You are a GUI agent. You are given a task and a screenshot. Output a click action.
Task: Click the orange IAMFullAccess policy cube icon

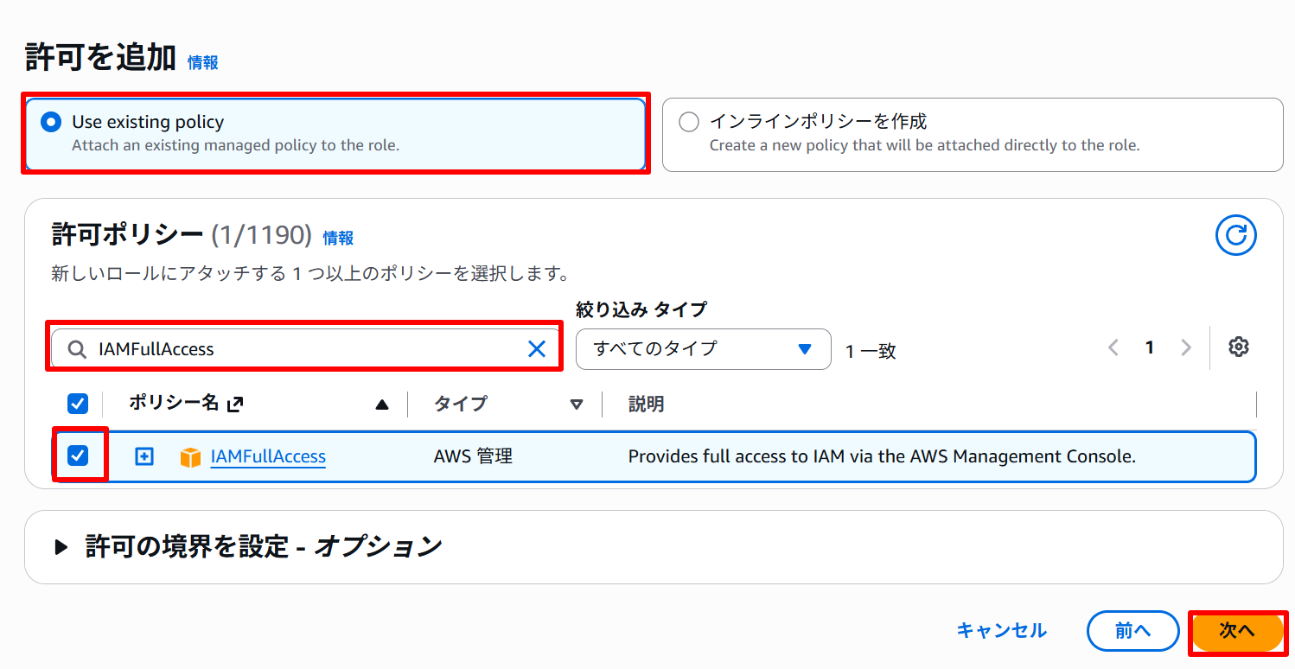point(190,457)
